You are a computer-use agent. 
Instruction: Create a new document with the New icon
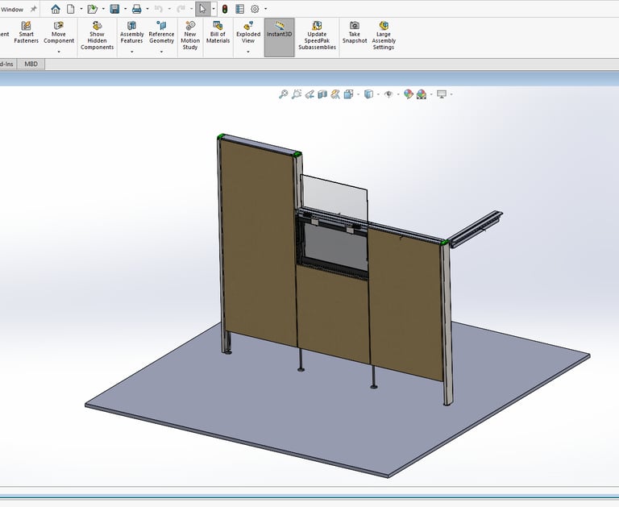(x=71, y=9)
